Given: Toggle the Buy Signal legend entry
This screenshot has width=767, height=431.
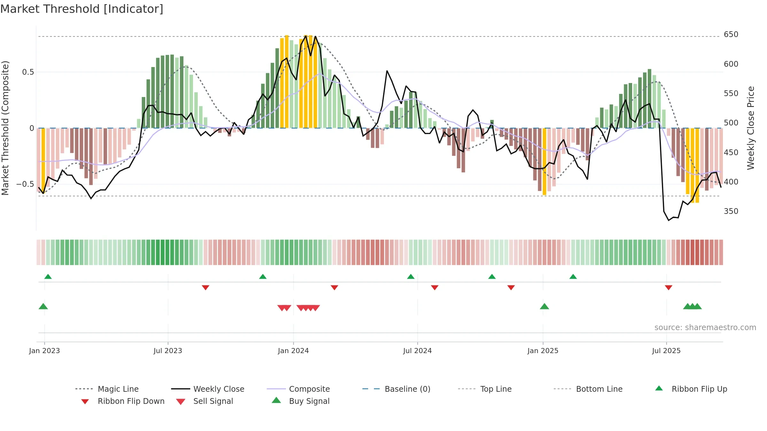Looking at the screenshot, I should click(300, 401).
